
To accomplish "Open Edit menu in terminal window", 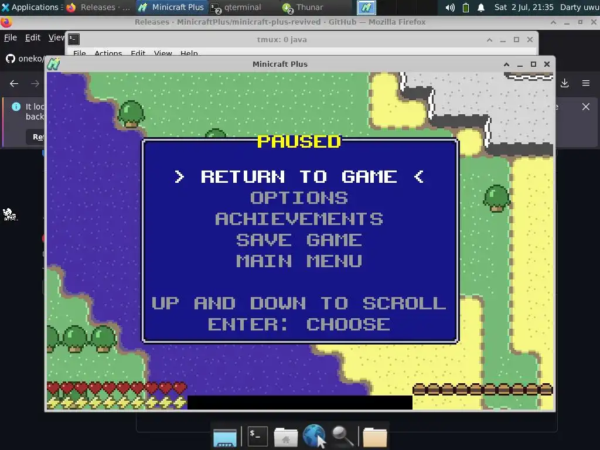I will [138, 53].
